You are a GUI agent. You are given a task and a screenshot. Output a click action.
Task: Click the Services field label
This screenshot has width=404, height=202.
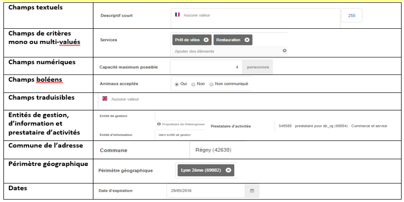pos(108,40)
